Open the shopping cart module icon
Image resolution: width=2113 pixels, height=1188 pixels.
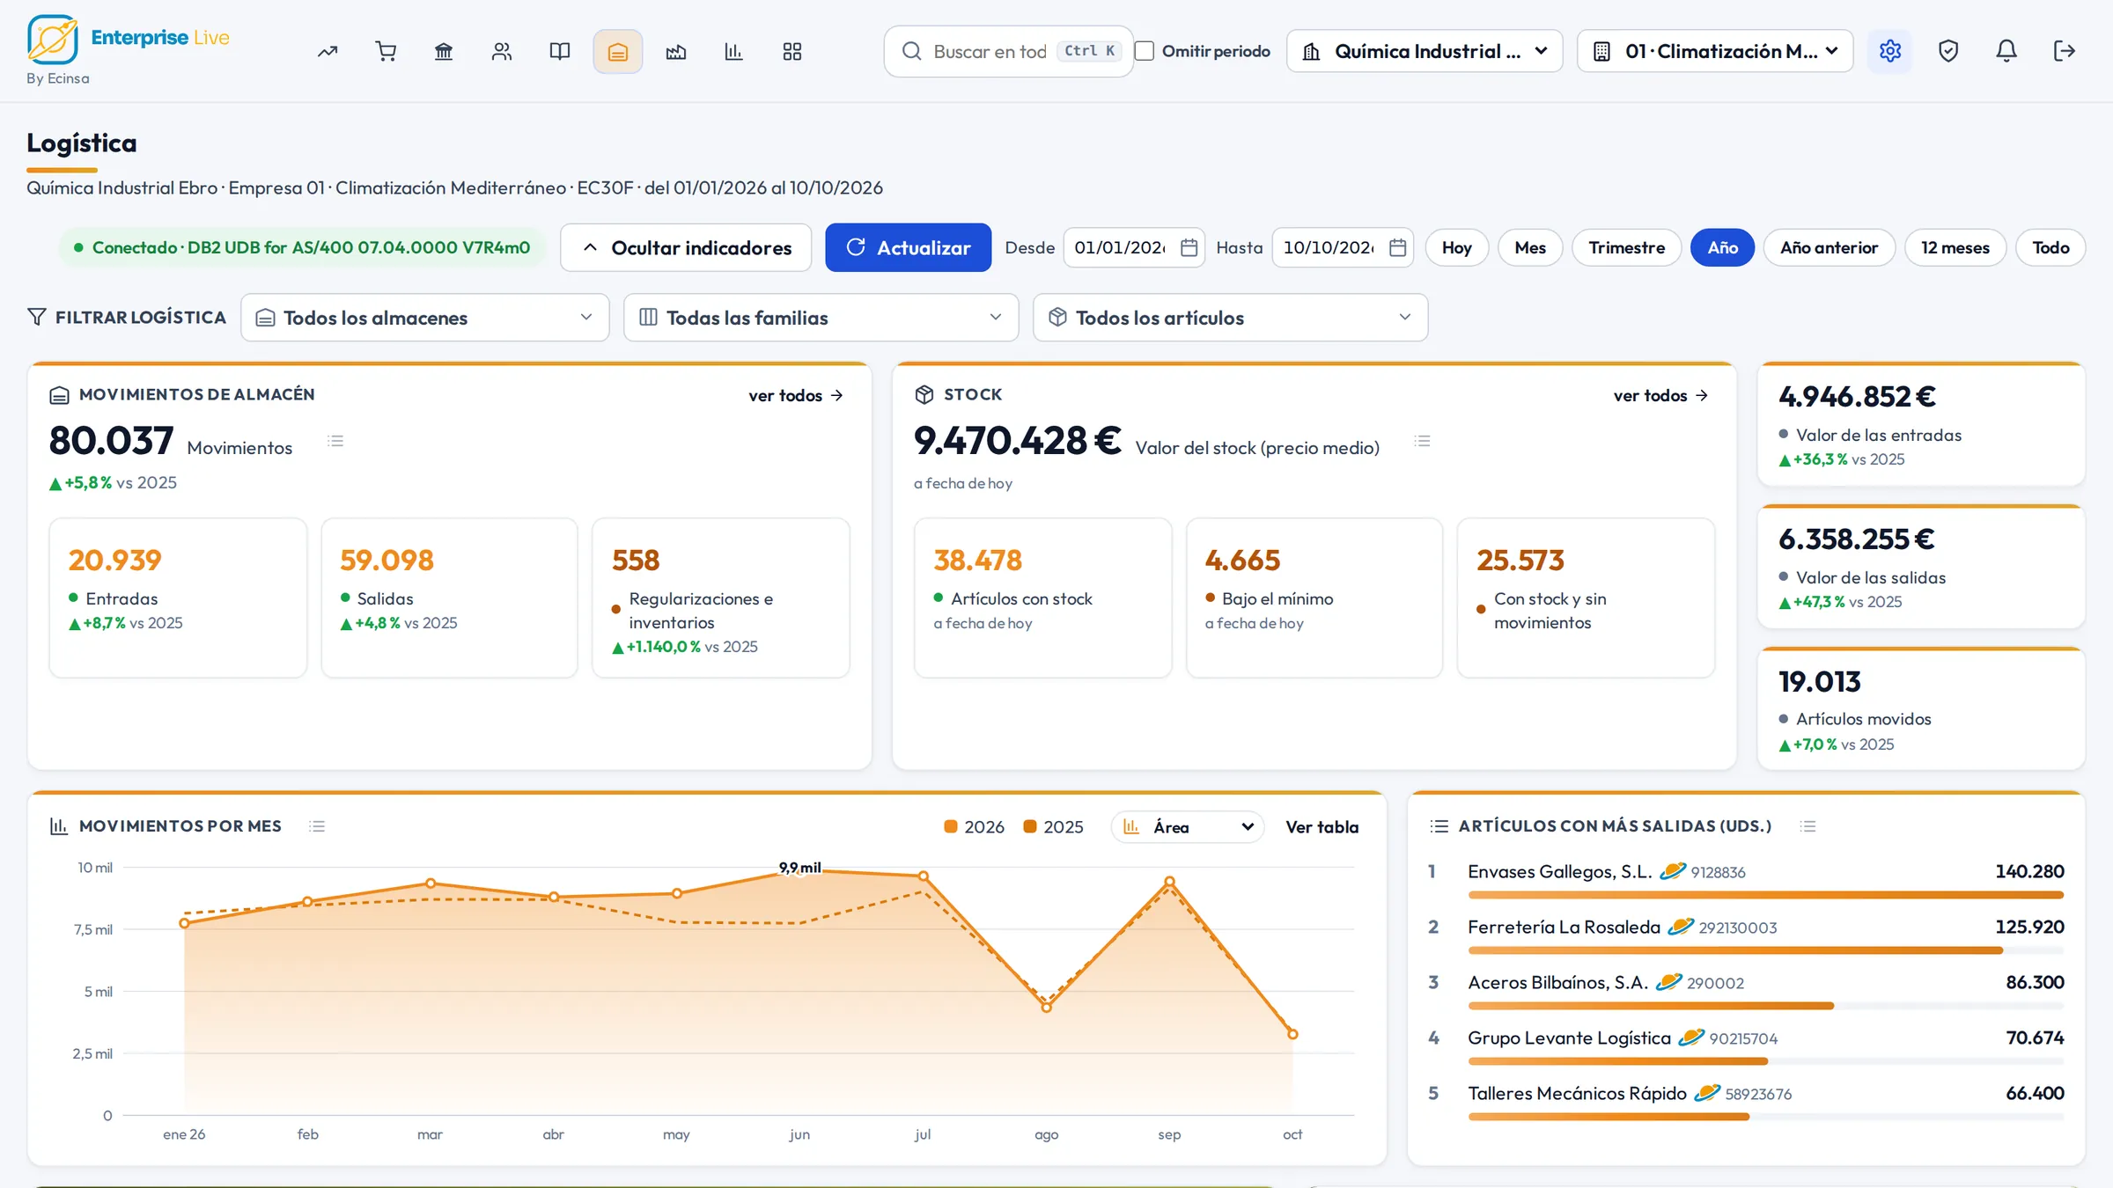(386, 52)
